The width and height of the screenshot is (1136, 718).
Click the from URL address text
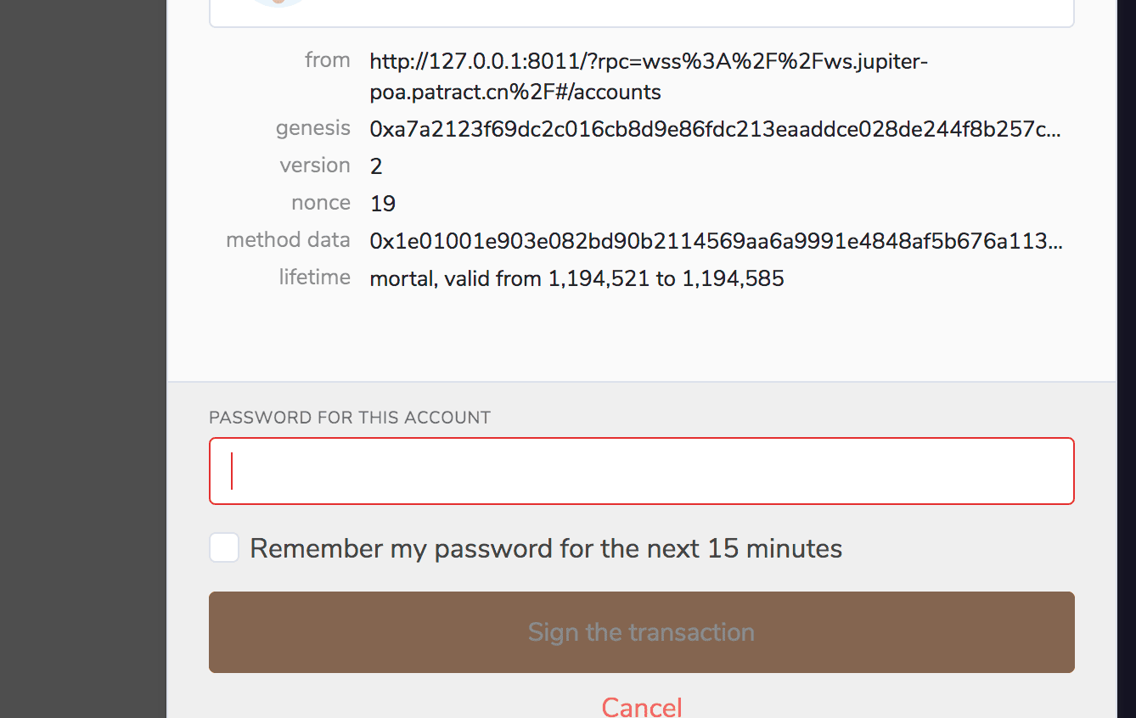649,76
